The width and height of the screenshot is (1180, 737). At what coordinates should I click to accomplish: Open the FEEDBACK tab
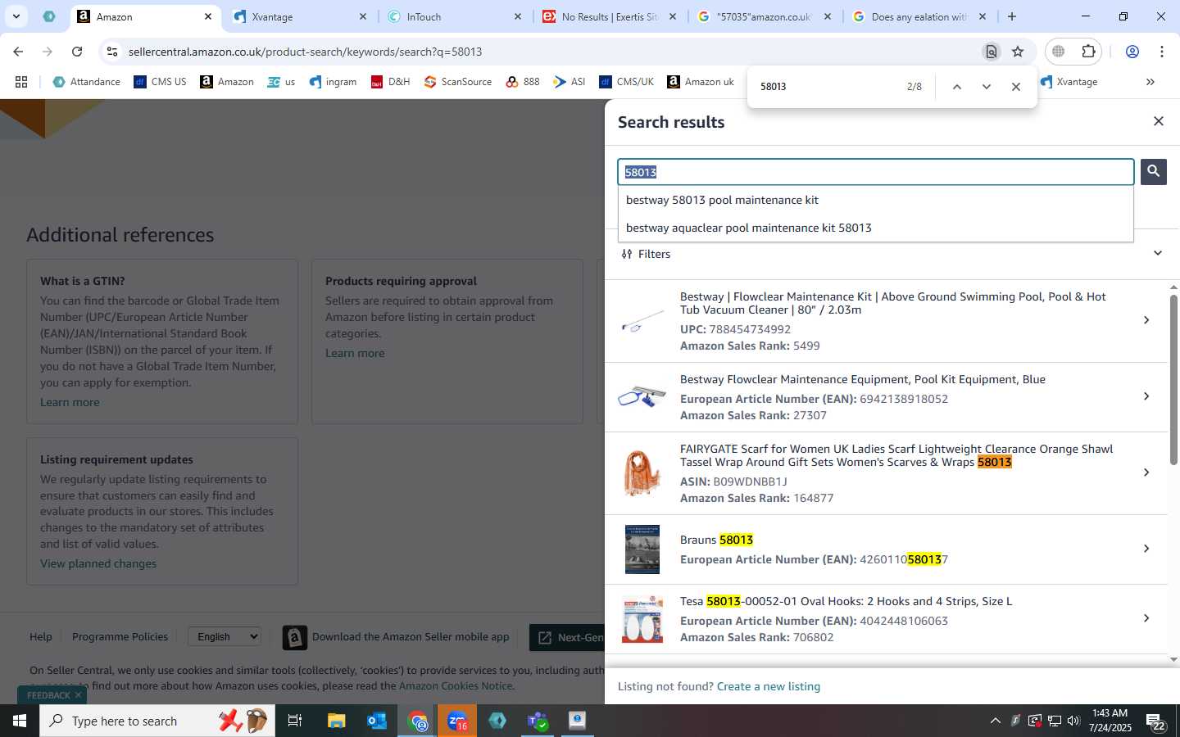click(48, 695)
